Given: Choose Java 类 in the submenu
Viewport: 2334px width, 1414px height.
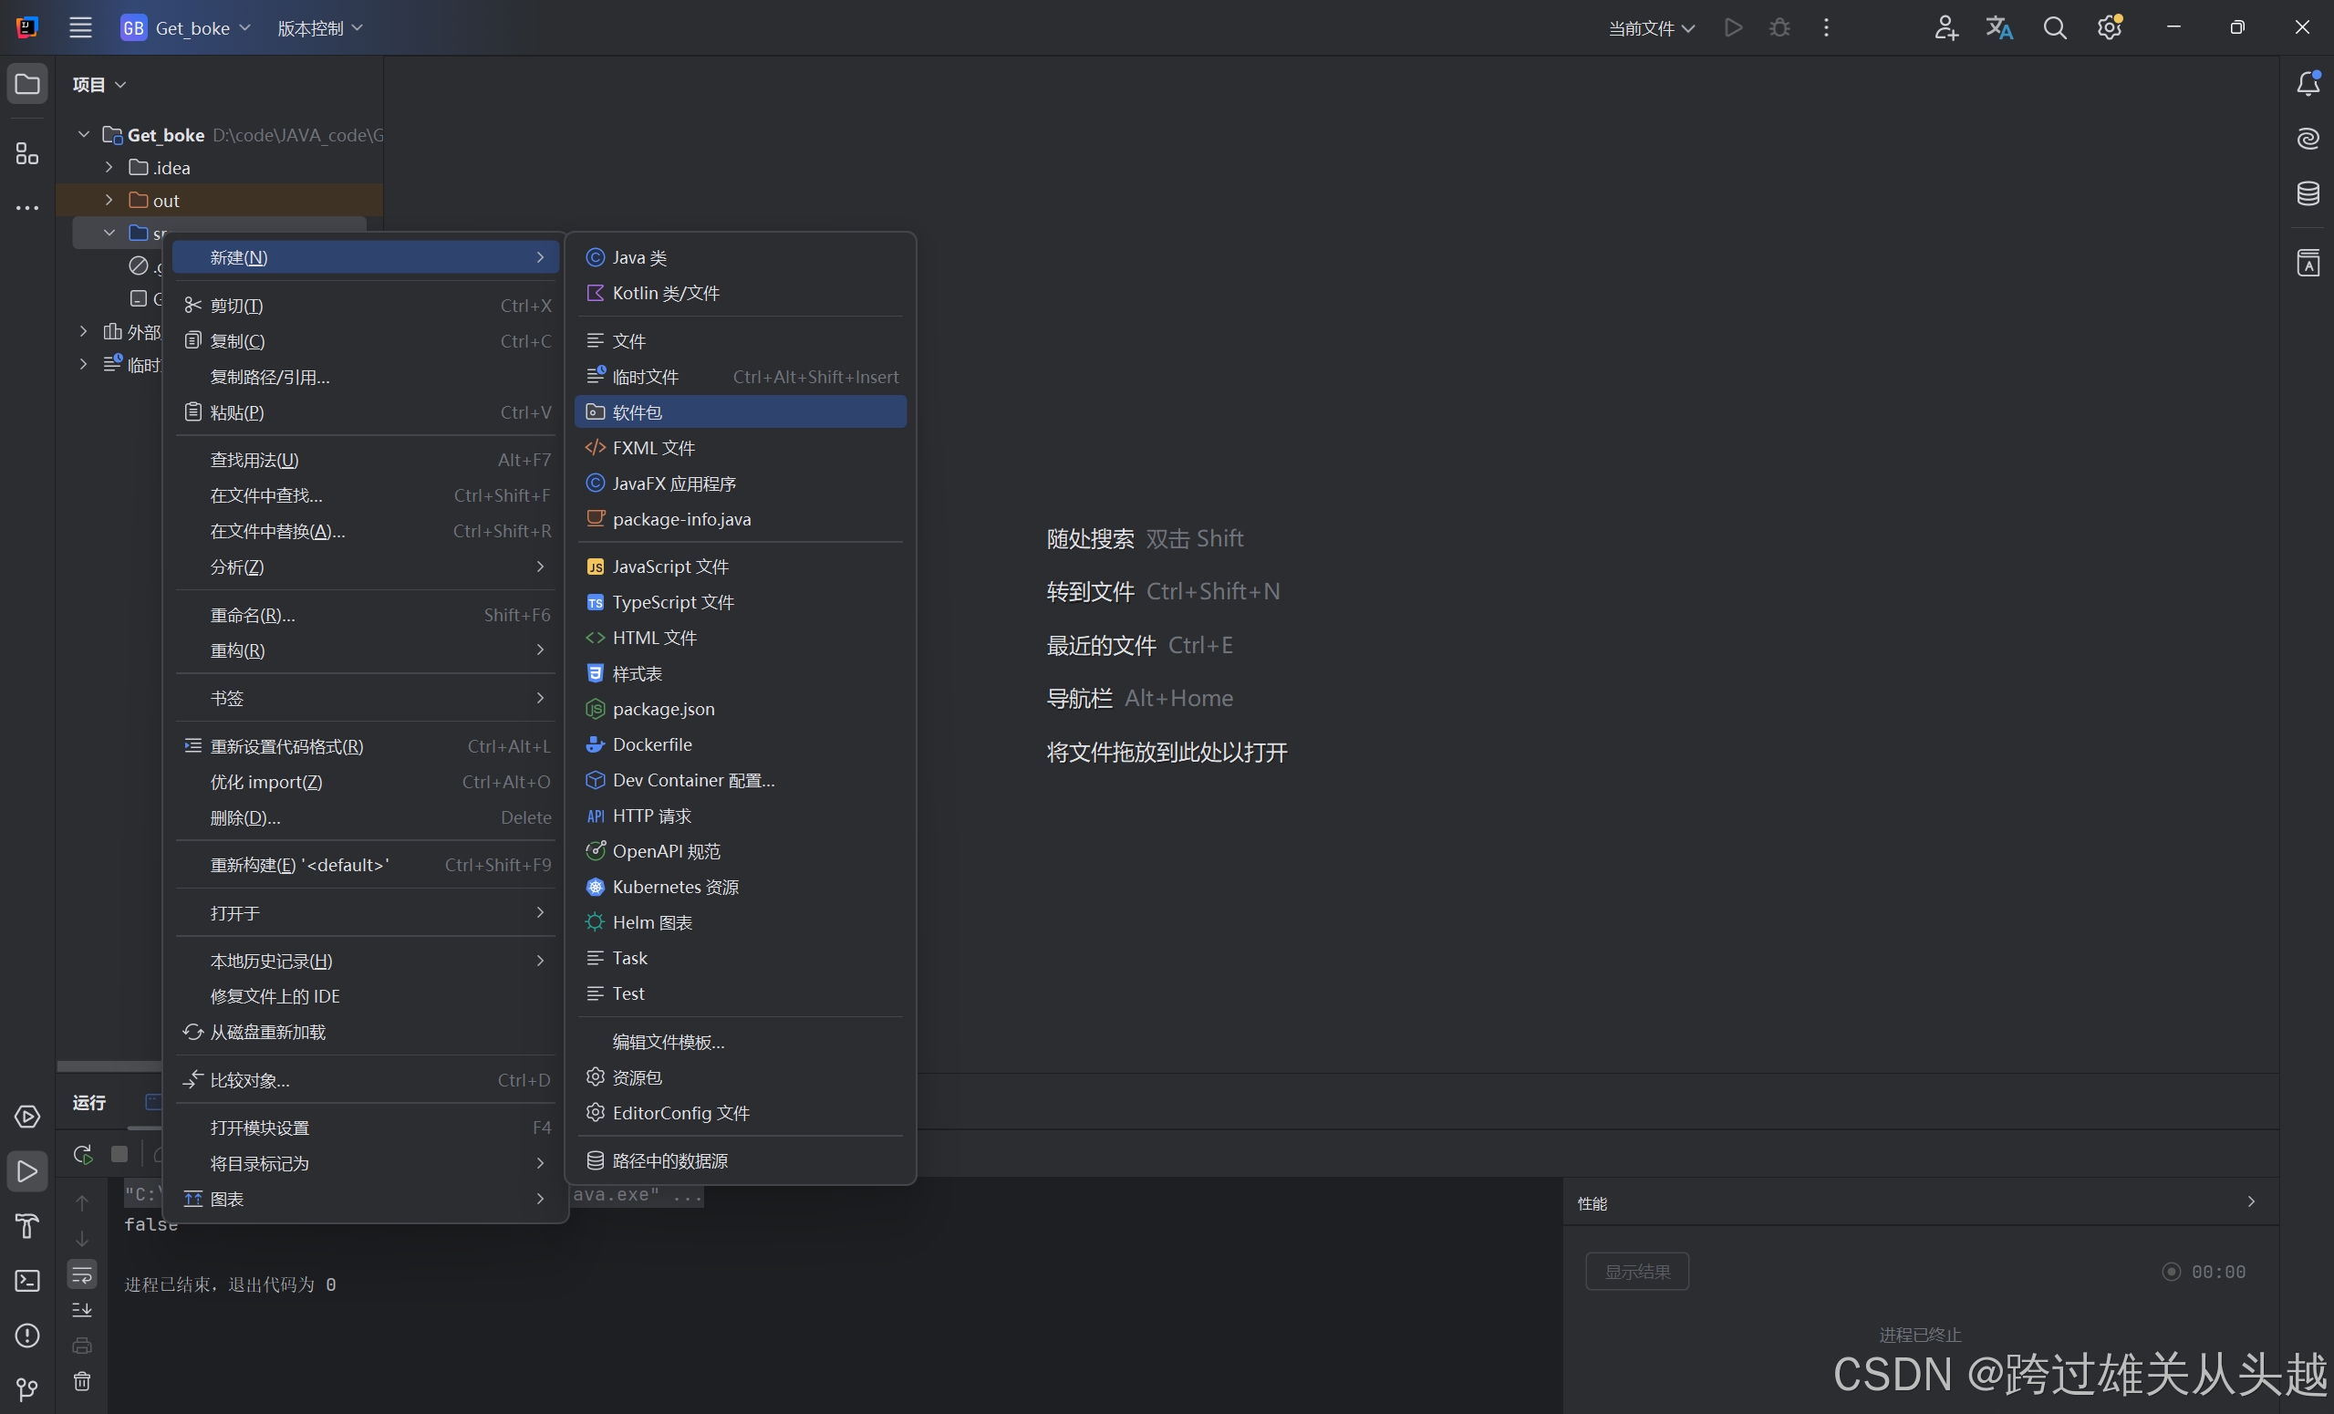Looking at the screenshot, I should [x=639, y=258].
